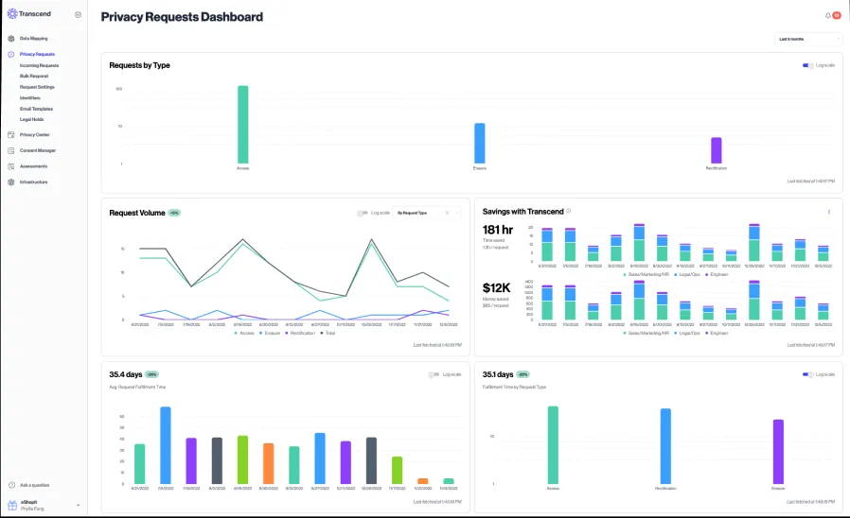Click the Data Mapping sidebar icon
The width and height of the screenshot is (850, 518).
click(x=10, y=39)
